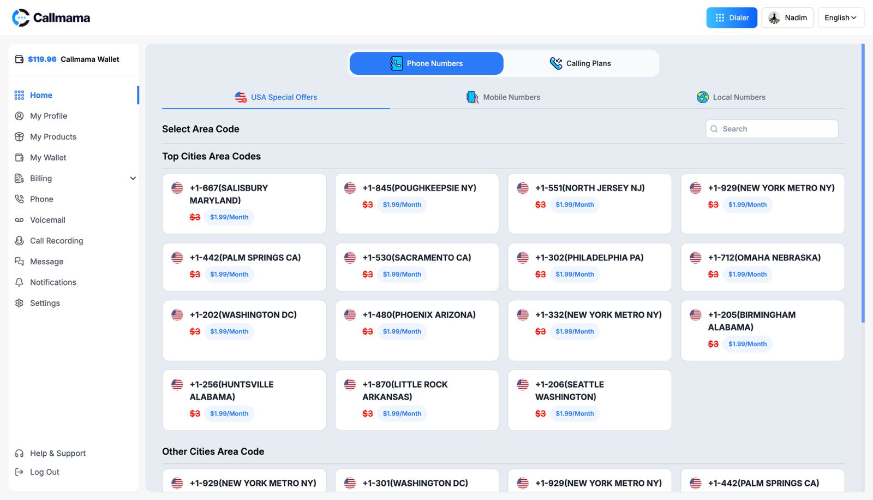Viewport: 873px width, 500px height.
Task: Click the Call Recording icon
Action: point(19,241)
